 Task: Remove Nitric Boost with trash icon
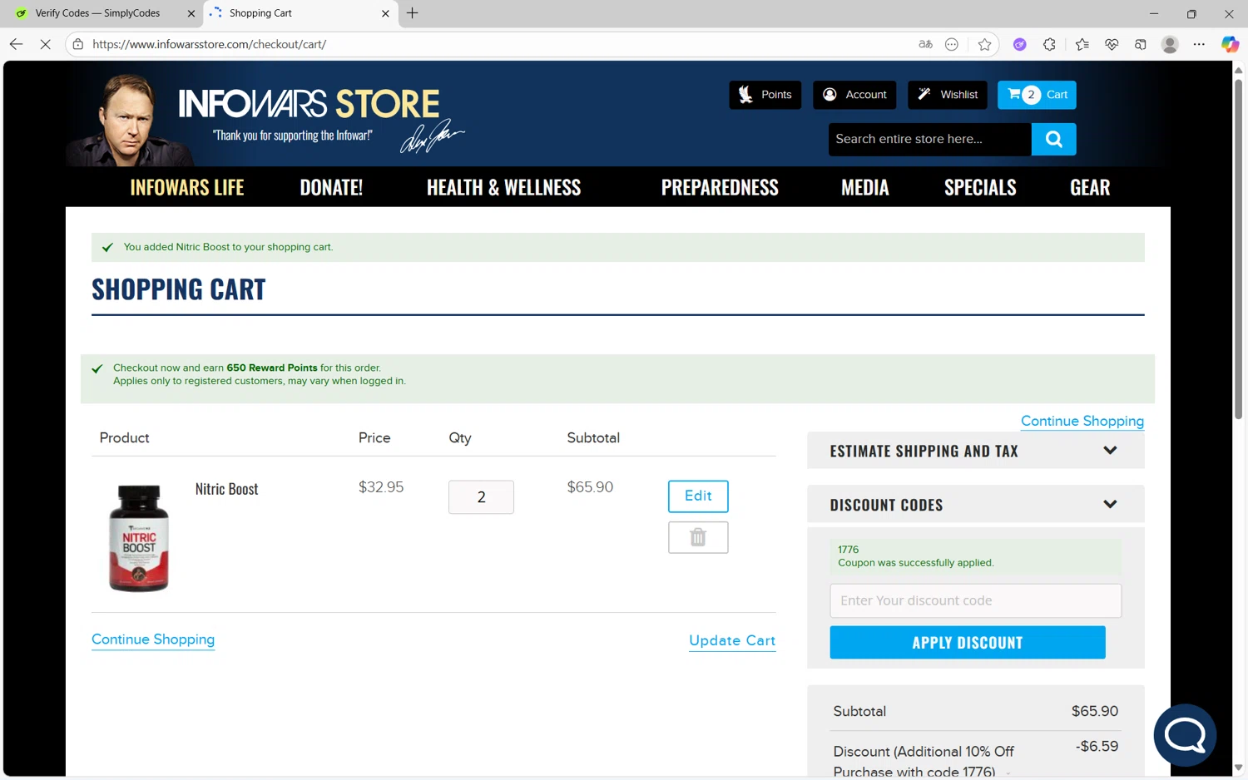(x=698, y=537)
